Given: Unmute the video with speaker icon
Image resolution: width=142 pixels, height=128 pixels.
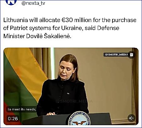Looking at the screenshot, I should 132,118.
